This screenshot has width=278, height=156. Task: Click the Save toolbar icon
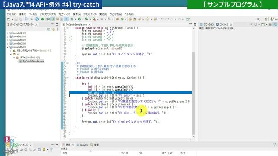click(16, 19)
